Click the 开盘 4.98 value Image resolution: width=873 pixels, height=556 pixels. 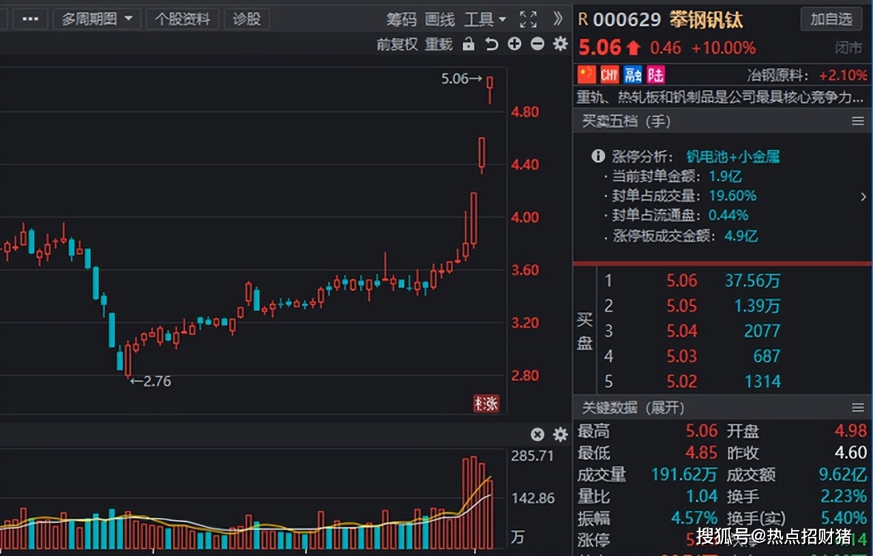(851, 431)
